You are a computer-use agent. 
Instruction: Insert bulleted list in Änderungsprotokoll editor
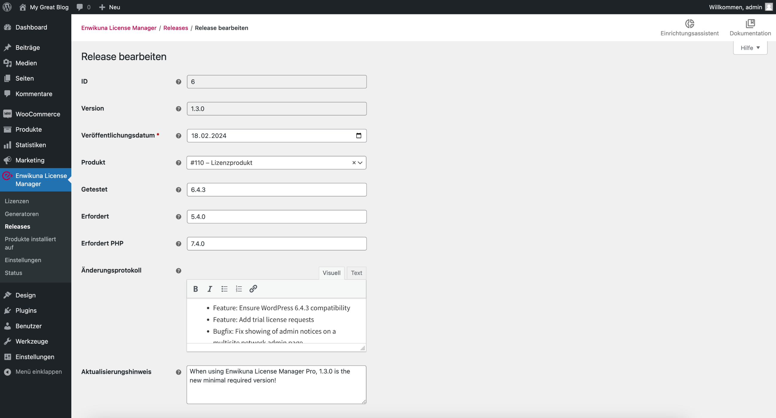[224, 289]
